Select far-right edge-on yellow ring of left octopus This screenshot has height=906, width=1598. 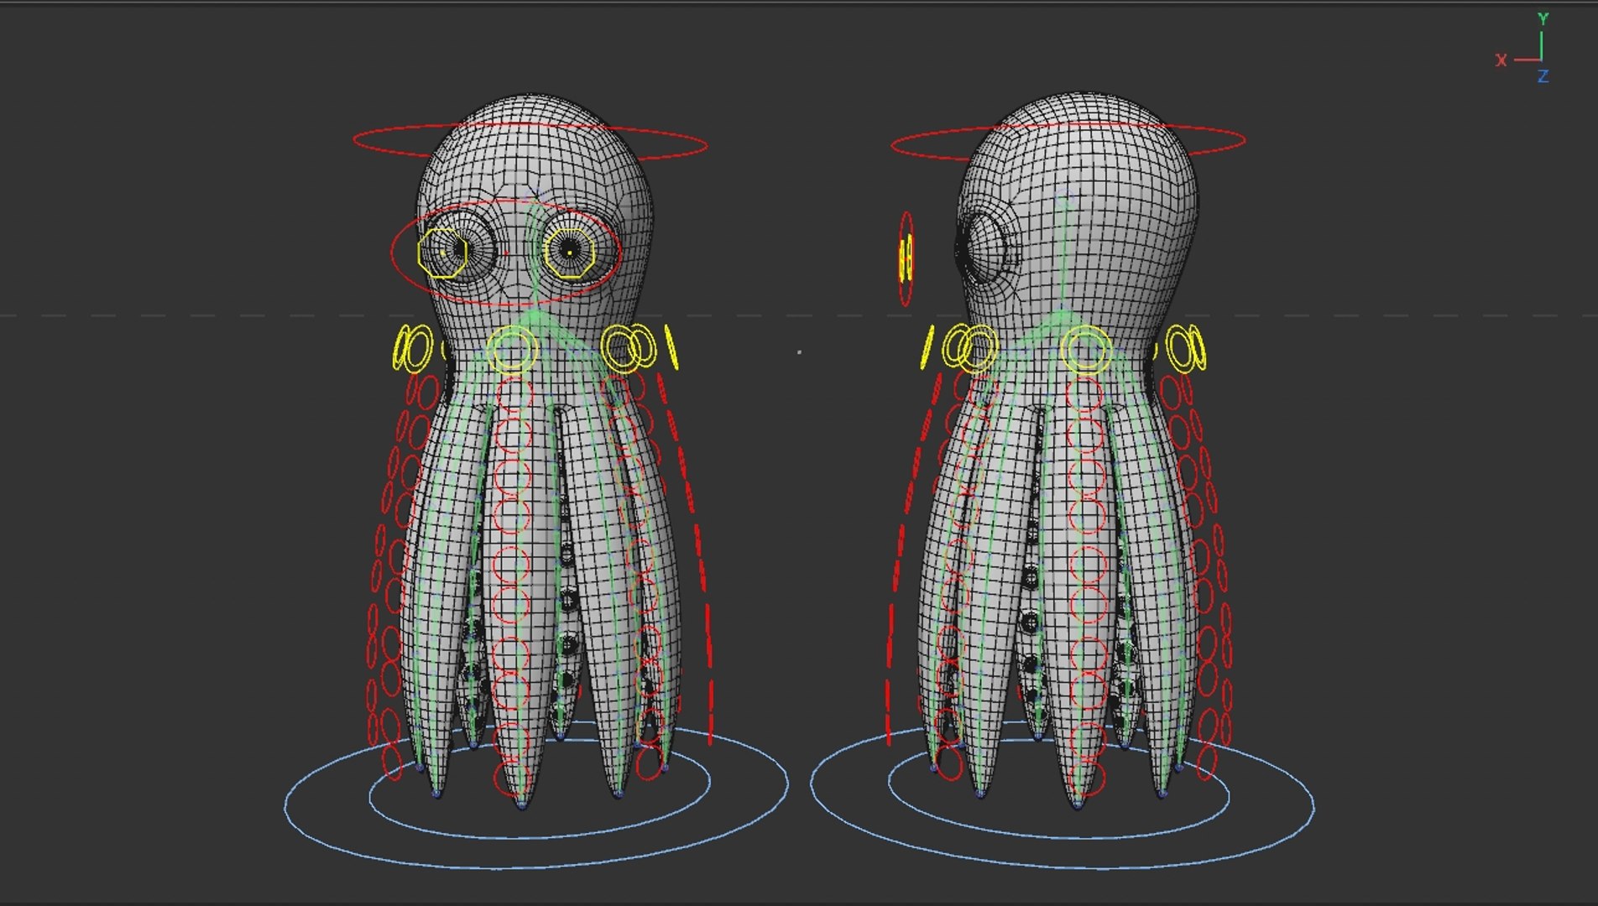(671, 347)
